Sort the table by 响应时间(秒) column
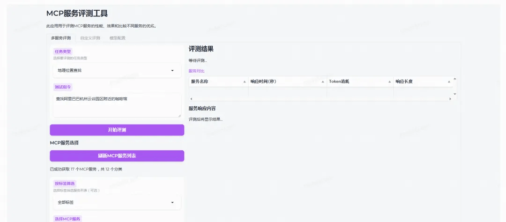 323,82
